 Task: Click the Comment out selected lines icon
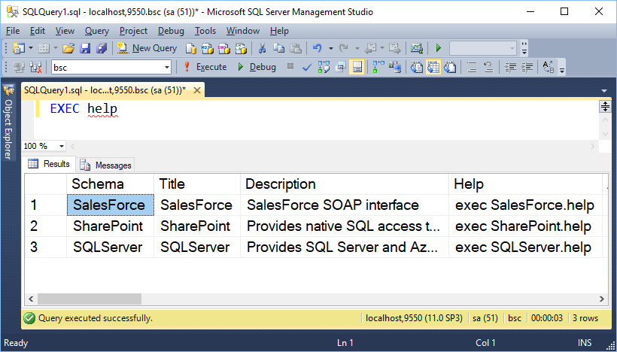point(472,67)
